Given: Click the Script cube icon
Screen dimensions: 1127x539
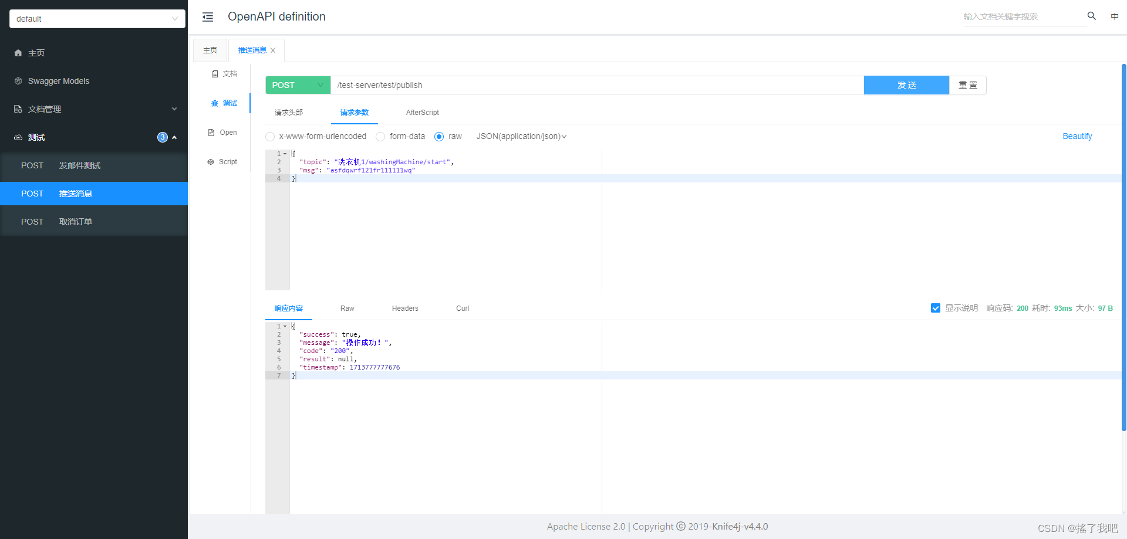Looking at the screenshot, I should click(x=211, y=162).
